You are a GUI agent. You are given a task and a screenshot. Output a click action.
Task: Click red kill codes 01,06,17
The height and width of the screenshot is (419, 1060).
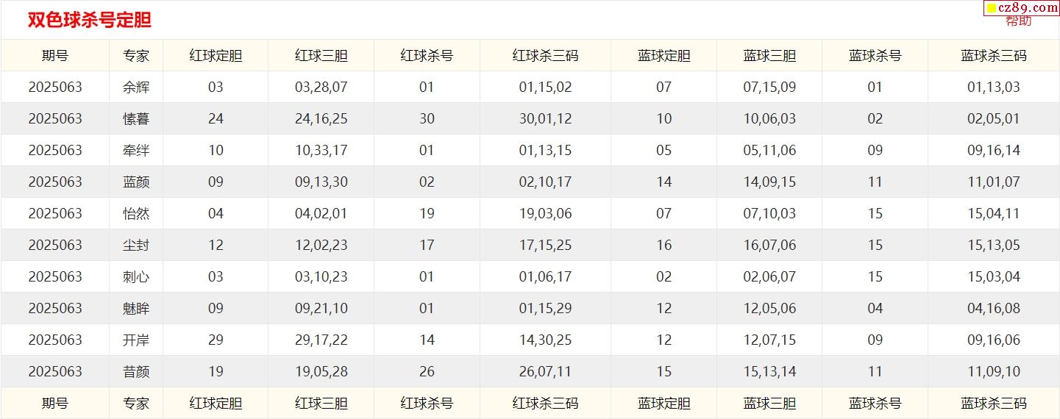545,276
